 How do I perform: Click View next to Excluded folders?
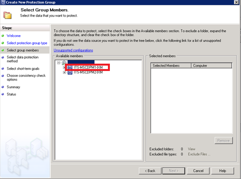[x=191, y=149]
